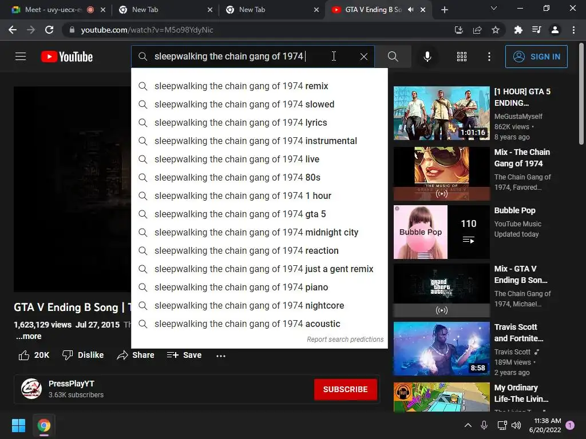This screenshot has width=586, height=439.
Task: Show hidden system tray icons
Action: coord(468,425)
